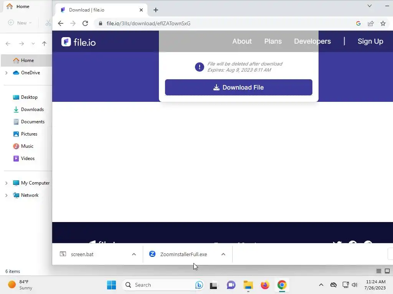Select Home in Explorer navigation pane
Viewport: 393px width, 294px height.
(x=26, y=60)
